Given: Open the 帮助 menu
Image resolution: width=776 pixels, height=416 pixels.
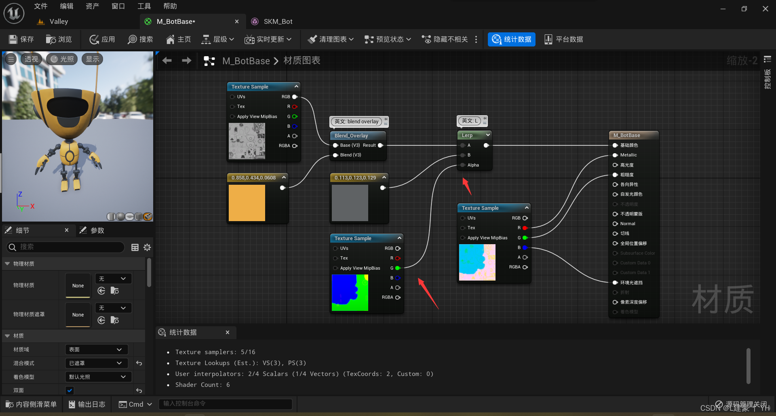Looking at the screenshot, I should [170, 6].
